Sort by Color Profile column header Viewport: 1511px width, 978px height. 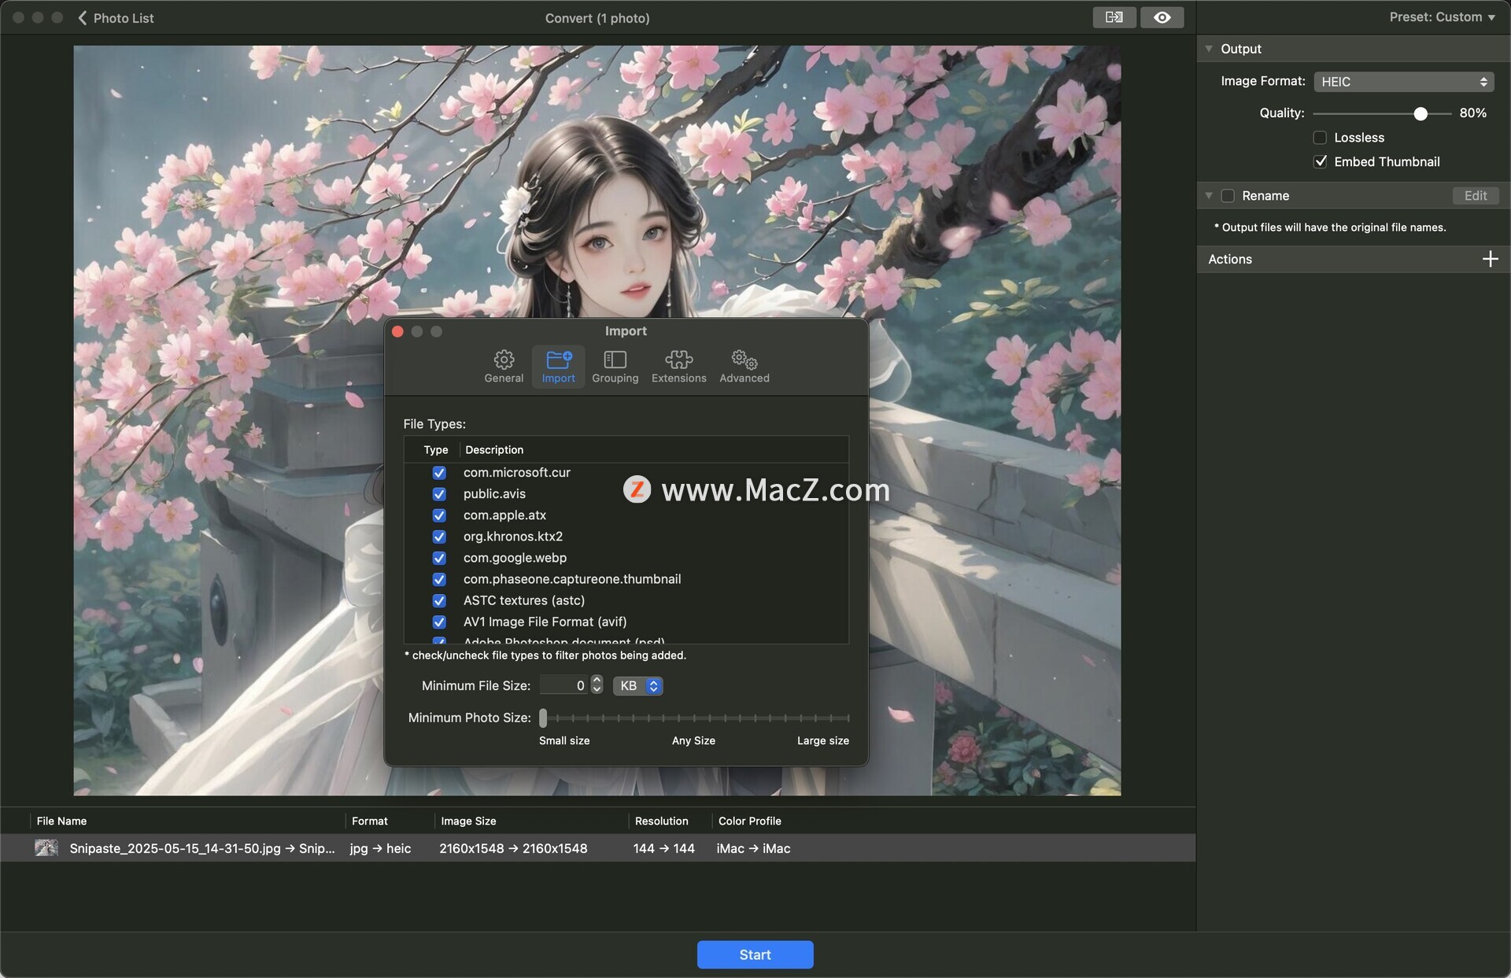(x=749, y=821)
